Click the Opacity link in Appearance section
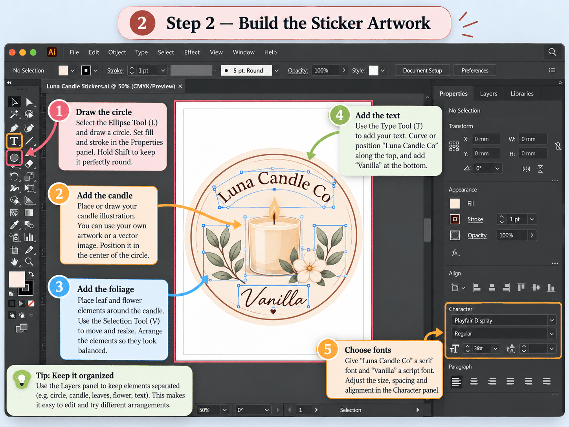The width and height of the screenshot is (569, 427). click(x=477, y=236)
